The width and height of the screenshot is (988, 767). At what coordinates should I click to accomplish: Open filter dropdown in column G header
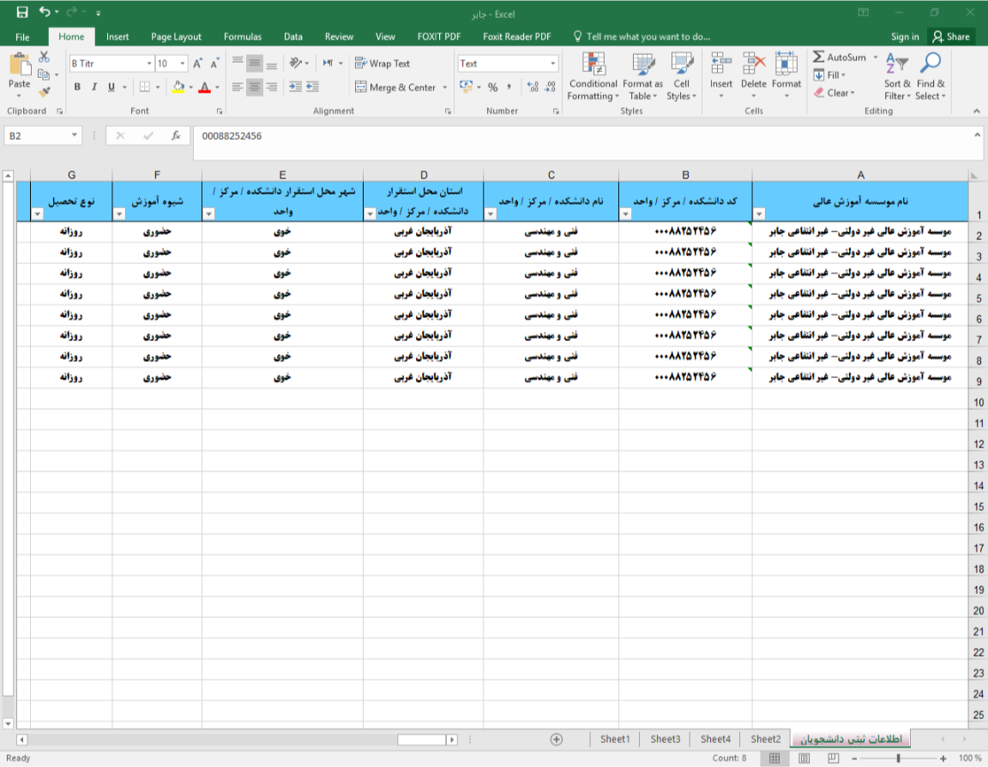click(38, 214)
